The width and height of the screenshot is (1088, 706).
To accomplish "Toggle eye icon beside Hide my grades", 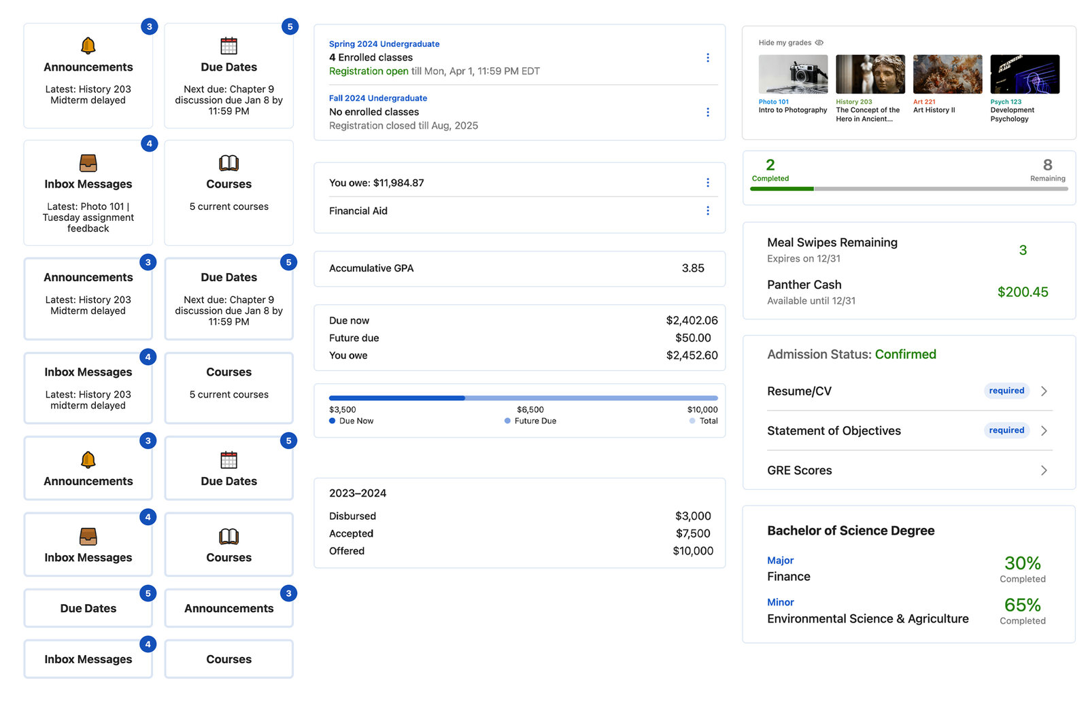I will [819, 43].
